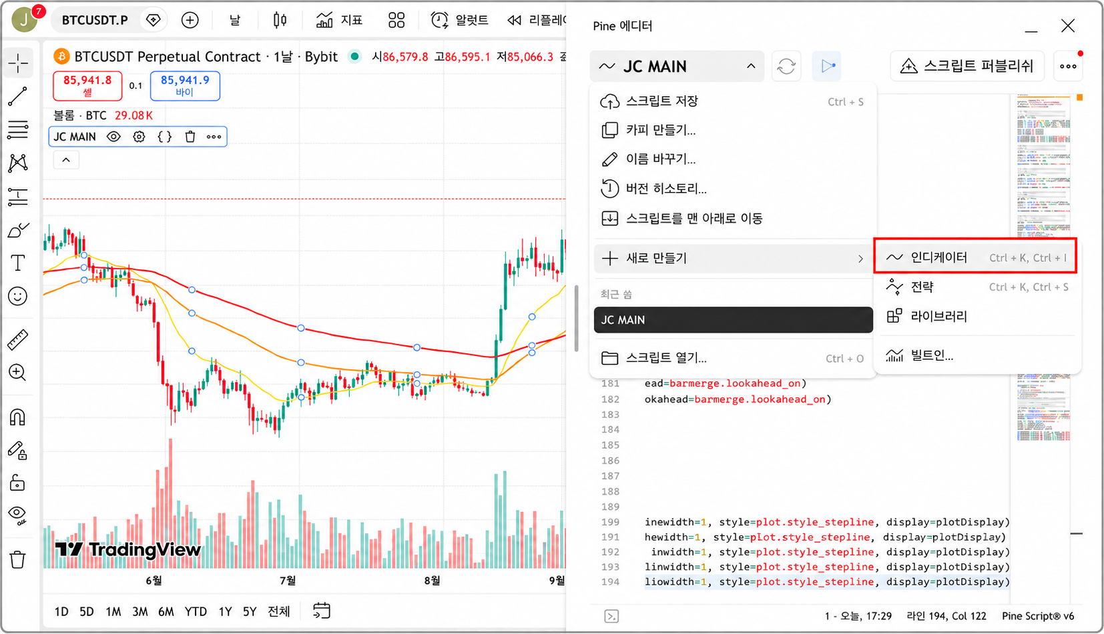Viewport: 1104px width, 634px height.
Task: Select the 6M time range
Action: tap(166, 611)
